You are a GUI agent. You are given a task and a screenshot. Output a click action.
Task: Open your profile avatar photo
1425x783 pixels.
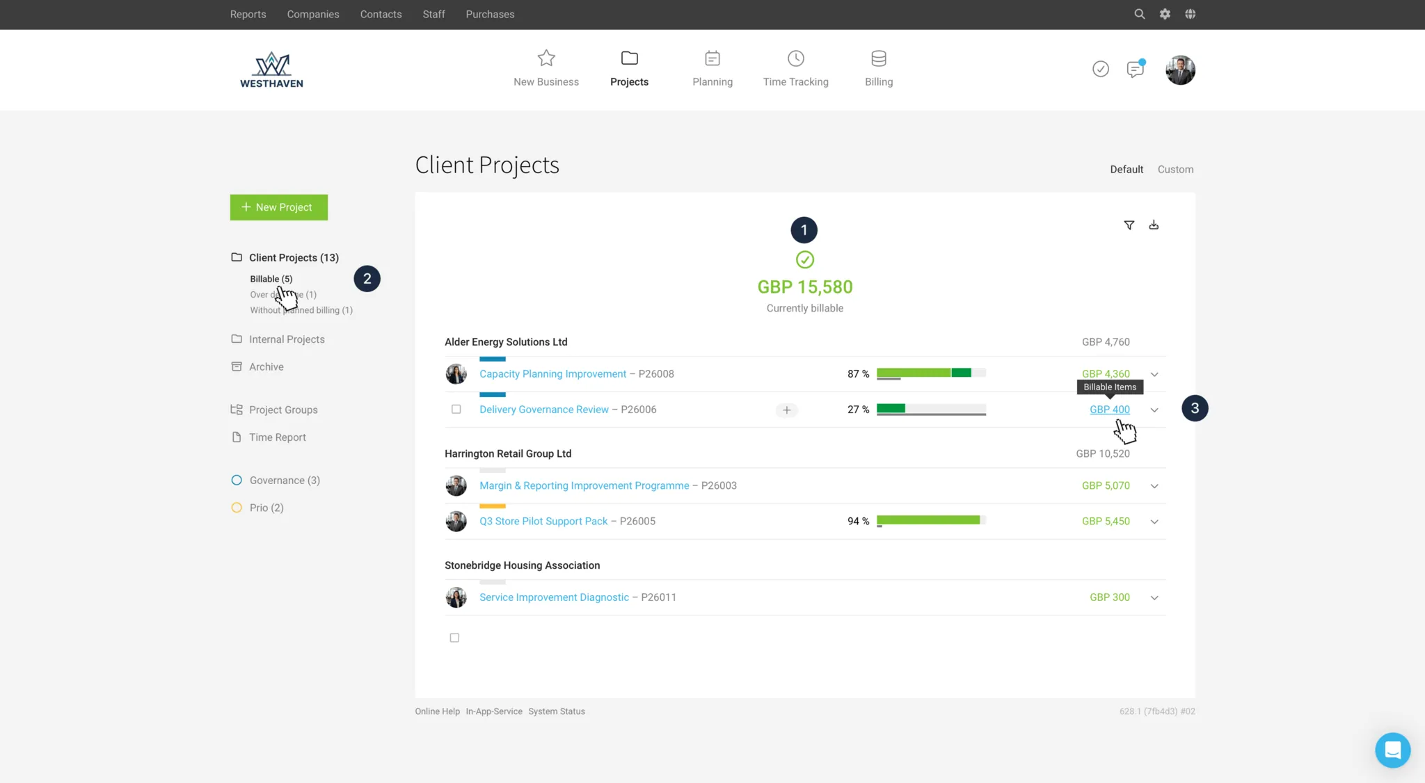tap(1179, 70)
